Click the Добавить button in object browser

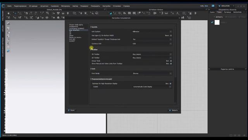tap(218, 17)
